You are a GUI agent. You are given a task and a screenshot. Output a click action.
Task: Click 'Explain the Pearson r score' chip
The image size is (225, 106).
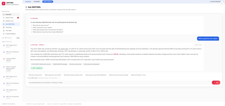click(x=138, y=75)
